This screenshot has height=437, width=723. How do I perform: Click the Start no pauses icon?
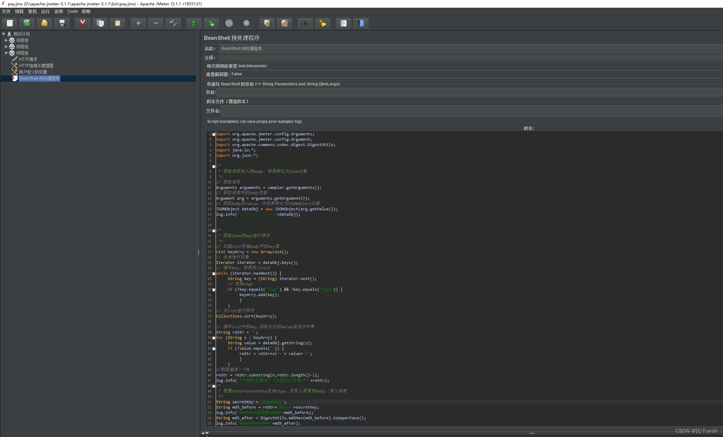click(x=211, y=23)
